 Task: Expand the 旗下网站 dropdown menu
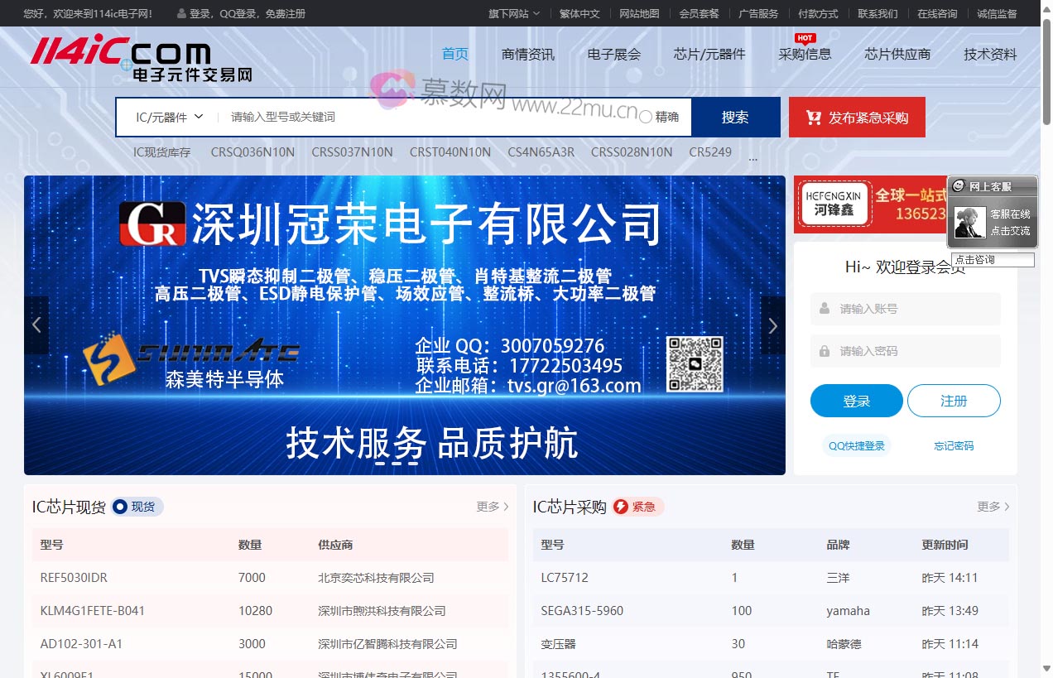tap(513, 13)
